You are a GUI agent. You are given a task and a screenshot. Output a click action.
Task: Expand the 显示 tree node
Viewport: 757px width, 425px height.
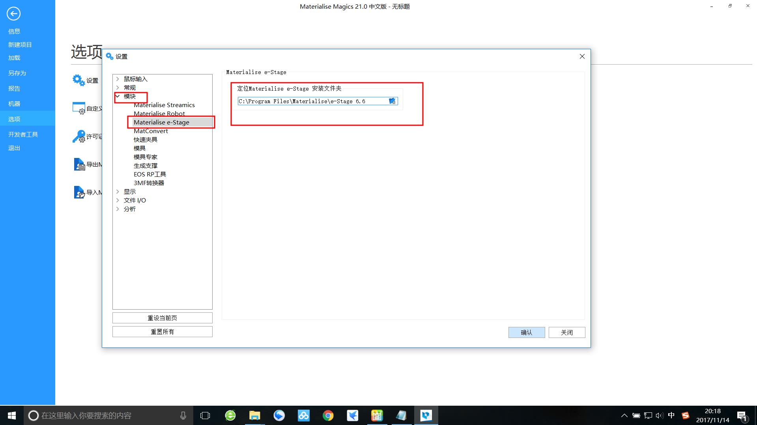(118, 191)
